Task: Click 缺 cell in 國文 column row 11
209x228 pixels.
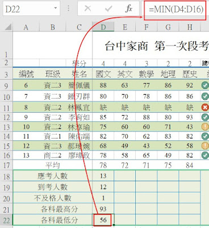Action: click(103, 108)
